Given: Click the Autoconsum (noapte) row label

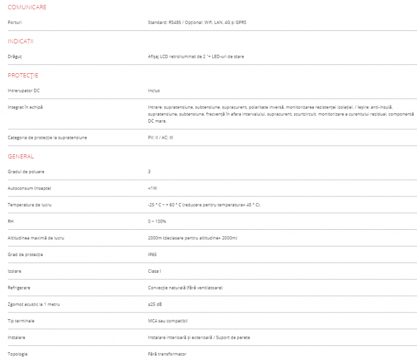Looking at the screenshot, I should (x=29, y=188).
